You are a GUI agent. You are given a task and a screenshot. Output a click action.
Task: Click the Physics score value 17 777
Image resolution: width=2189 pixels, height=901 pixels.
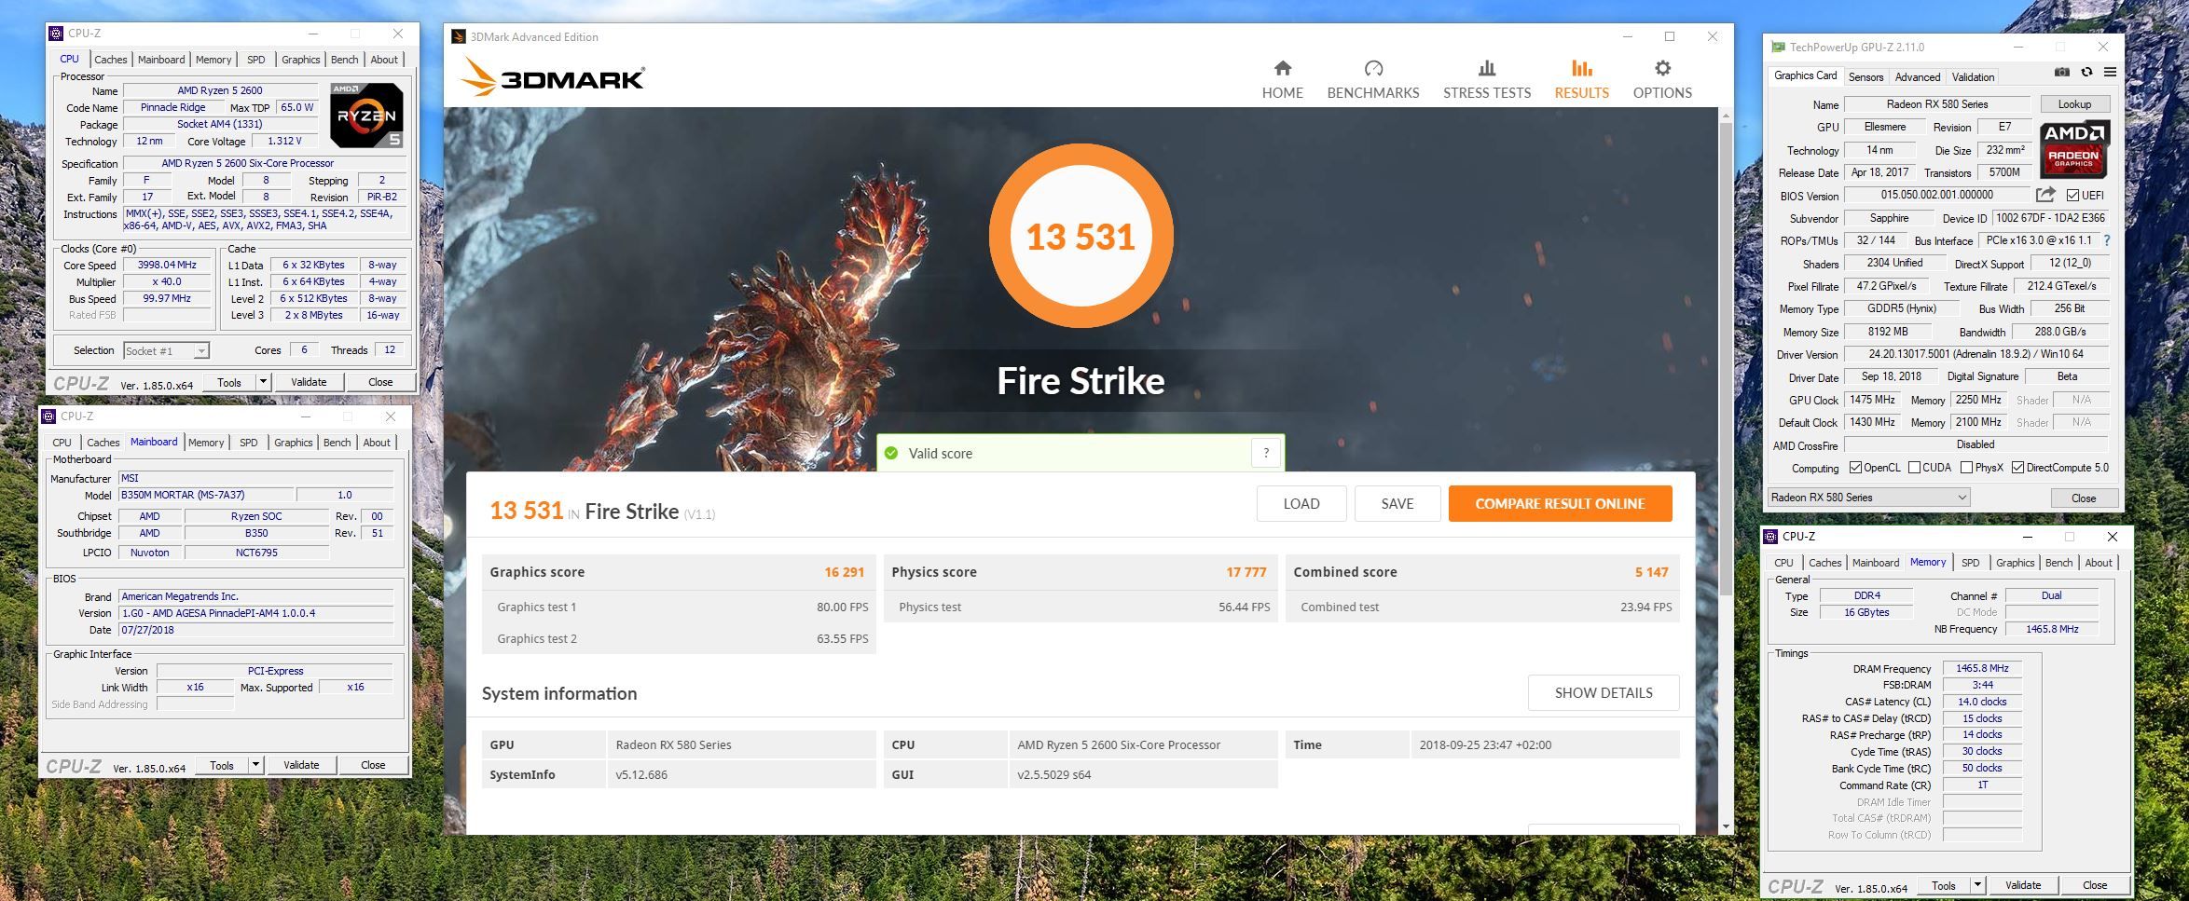[1246, 572]
